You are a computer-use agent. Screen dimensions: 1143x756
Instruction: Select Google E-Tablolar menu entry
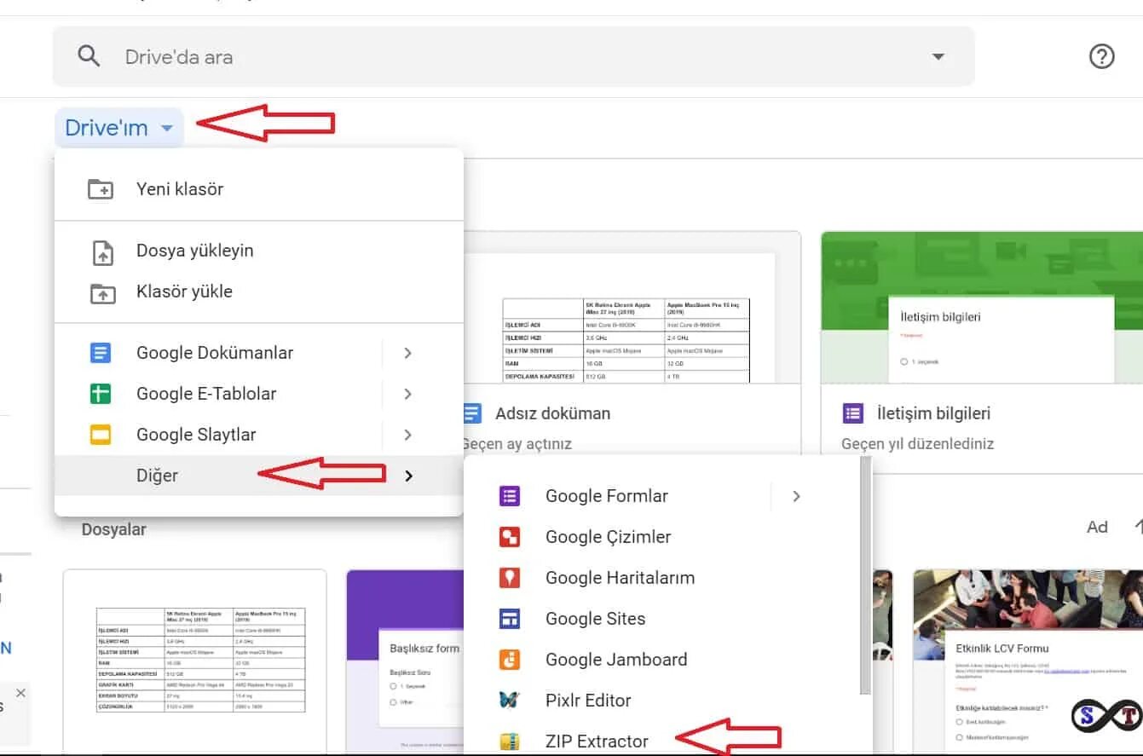[x=259, y=394]
